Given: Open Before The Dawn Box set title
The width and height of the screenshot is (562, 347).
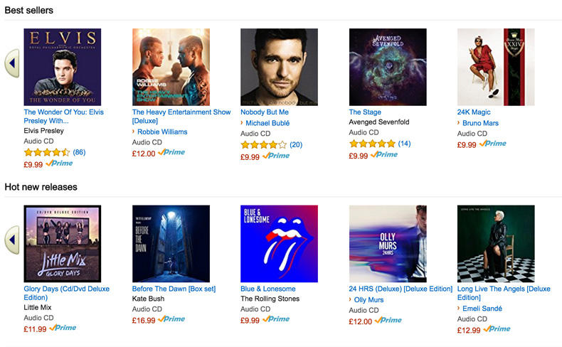Looking at the screenshot, I should tap(174, 289).
